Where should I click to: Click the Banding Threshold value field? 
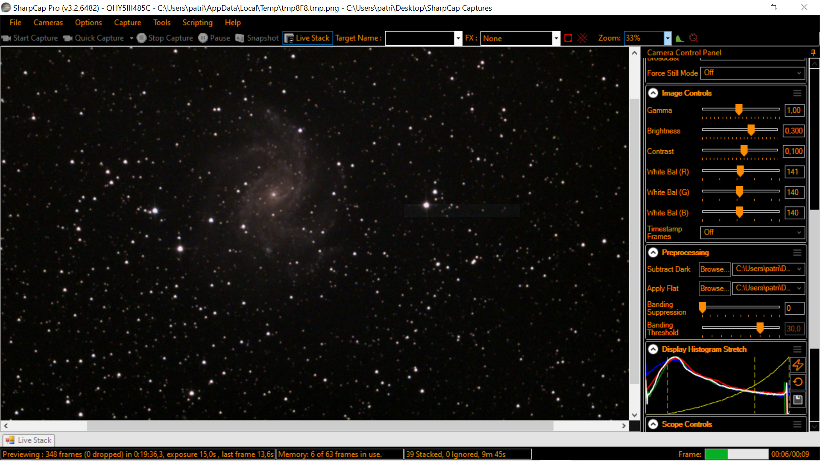(x=794, y=329)
